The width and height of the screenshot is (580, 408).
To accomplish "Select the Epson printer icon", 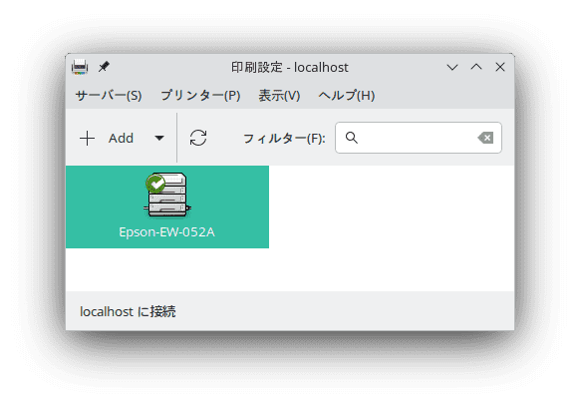I will click(167, 195).
